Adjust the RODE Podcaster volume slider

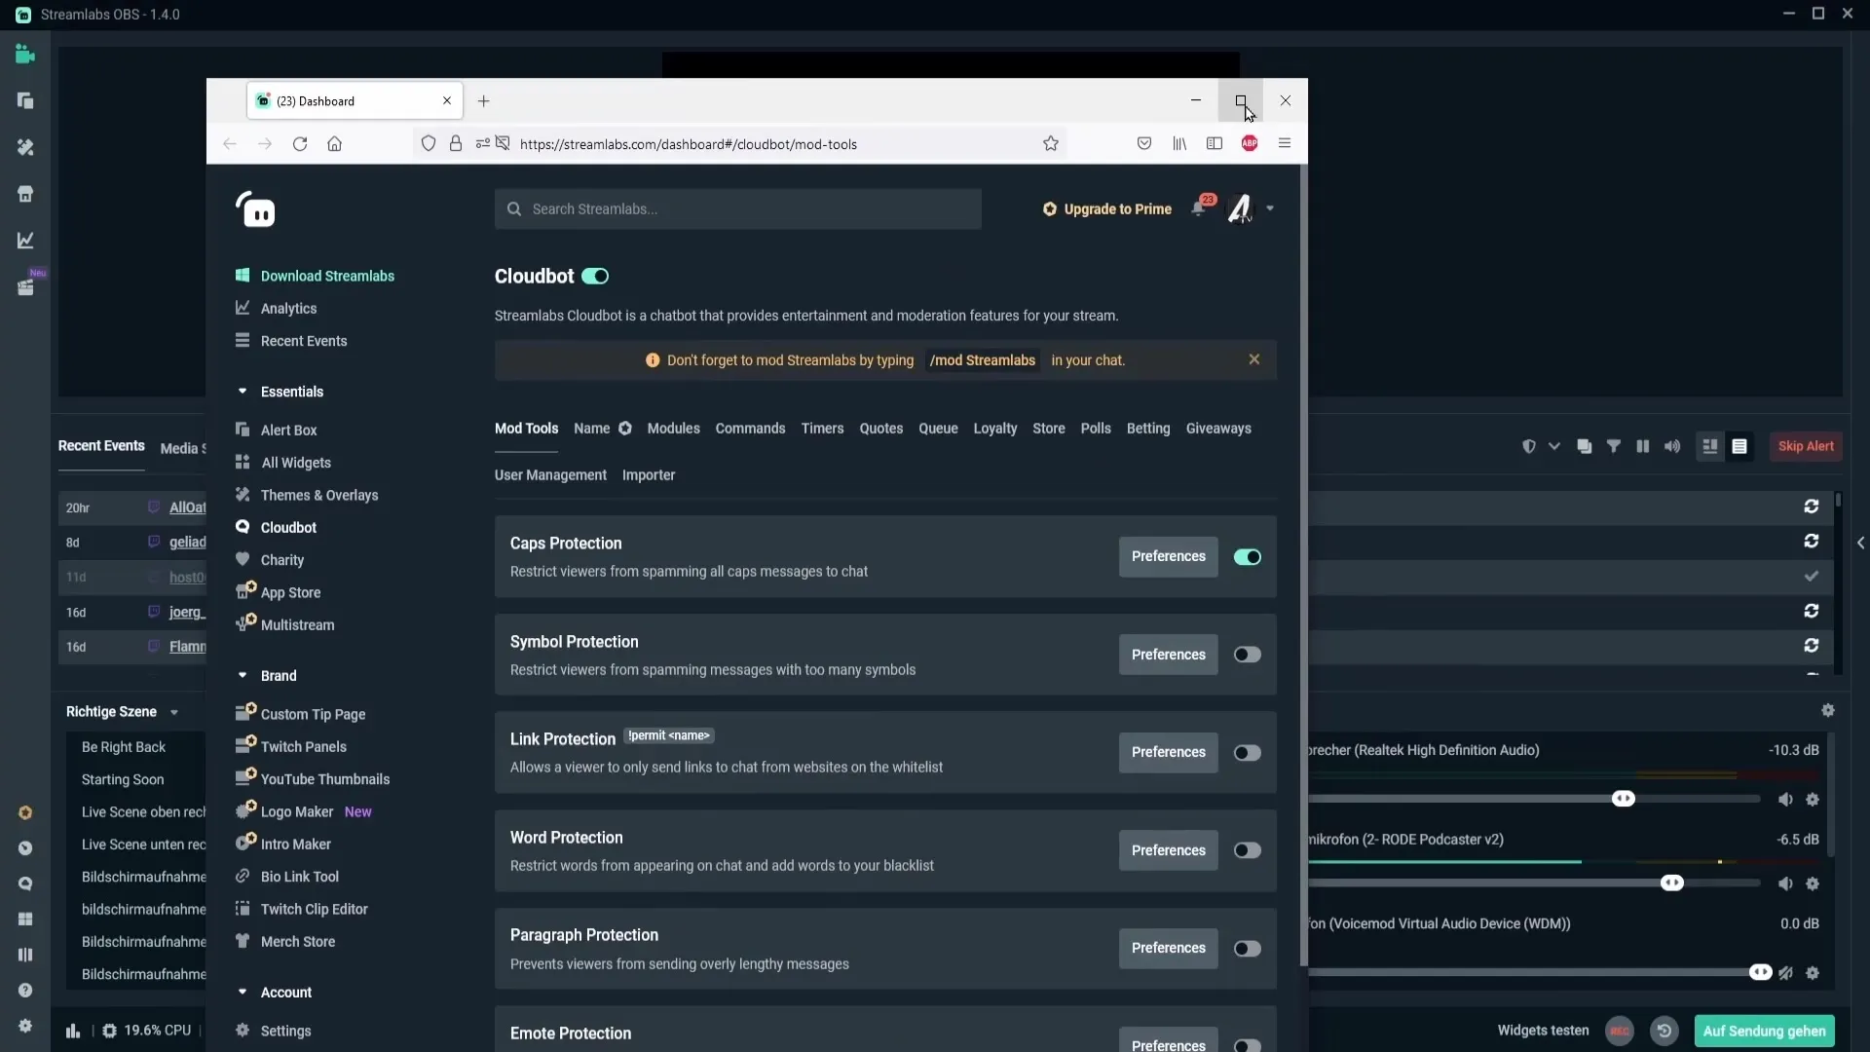(1672, 883)
